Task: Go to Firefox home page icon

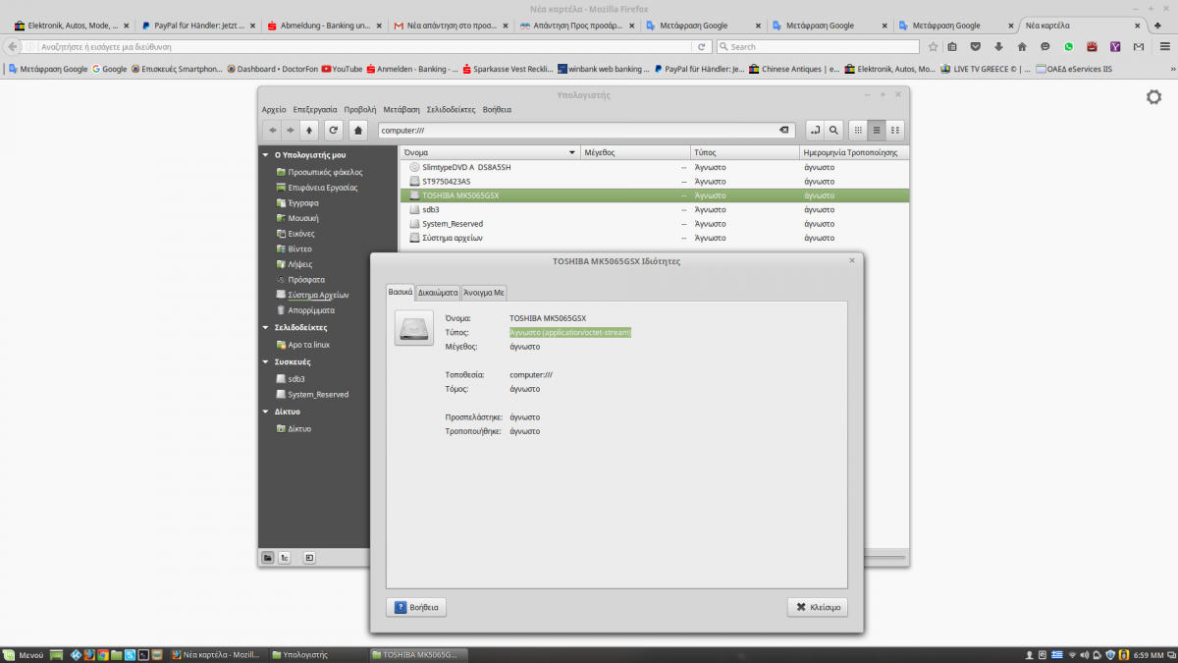Action: coord(1022,46)
